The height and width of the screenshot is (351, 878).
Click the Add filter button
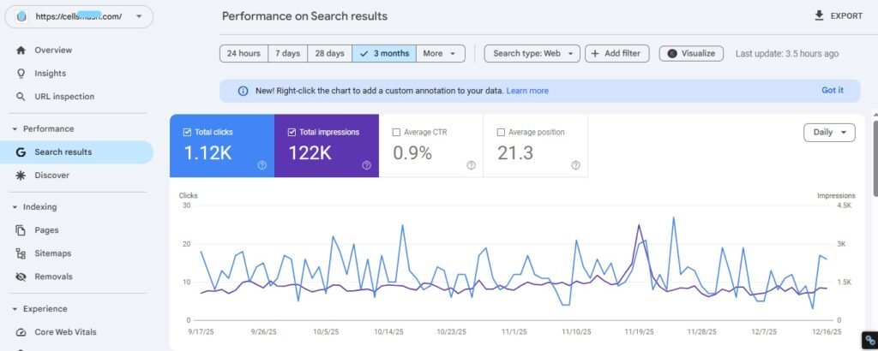616,53
